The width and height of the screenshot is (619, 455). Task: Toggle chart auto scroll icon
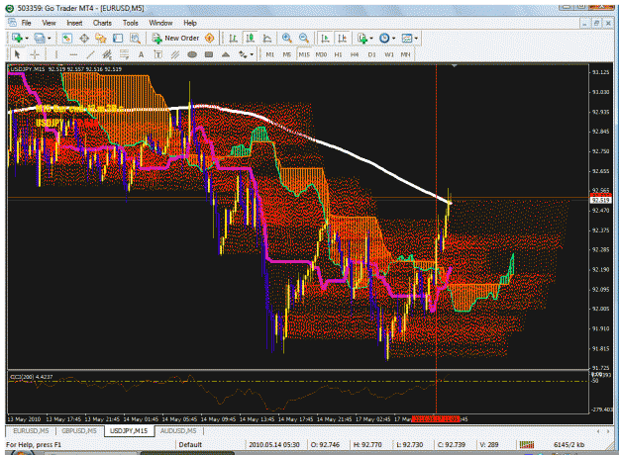pyautogui.click(x=325, y=39)
